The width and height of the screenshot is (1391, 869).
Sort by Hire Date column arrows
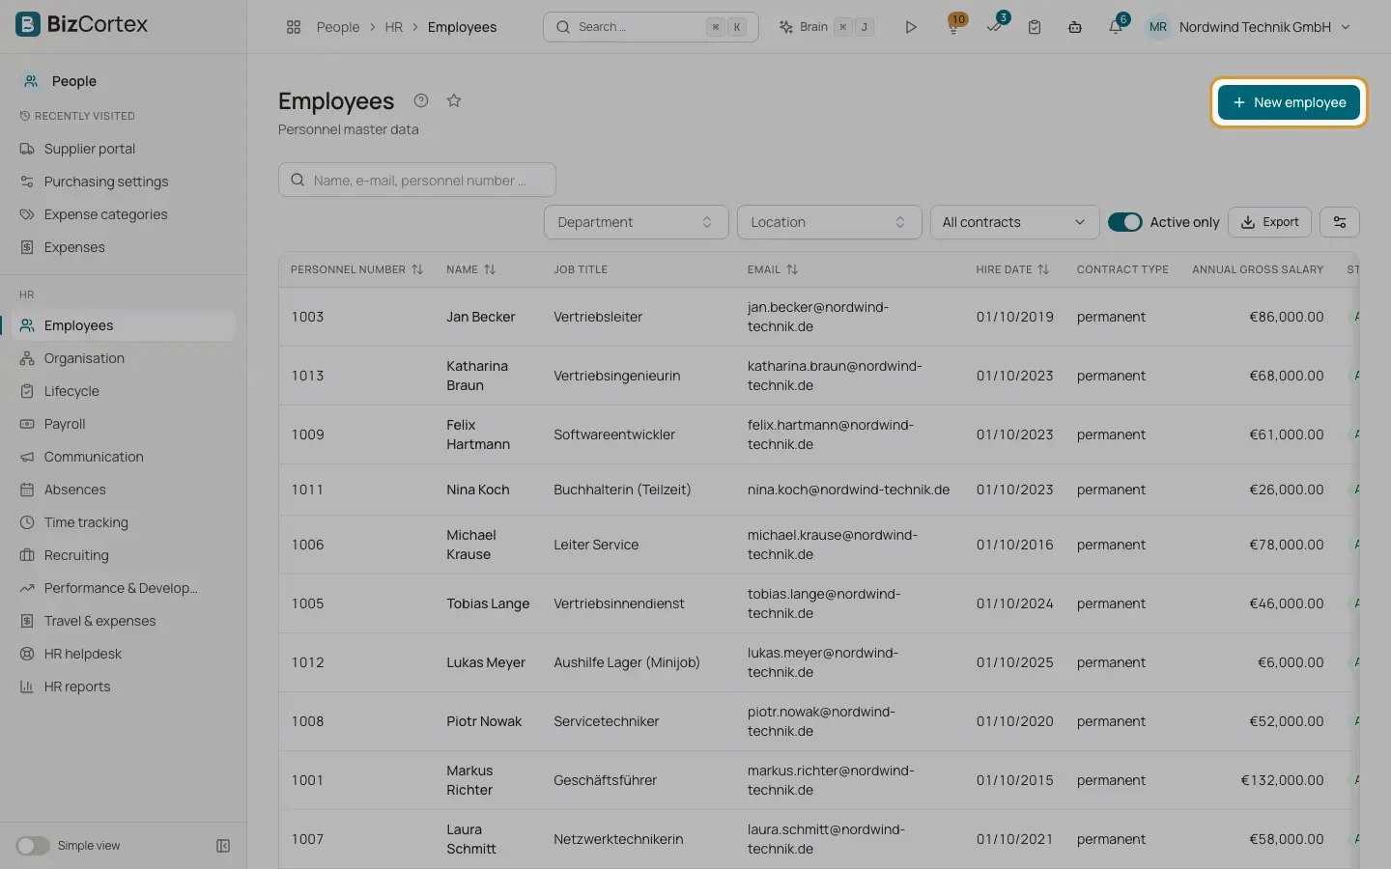(1043, 269)
